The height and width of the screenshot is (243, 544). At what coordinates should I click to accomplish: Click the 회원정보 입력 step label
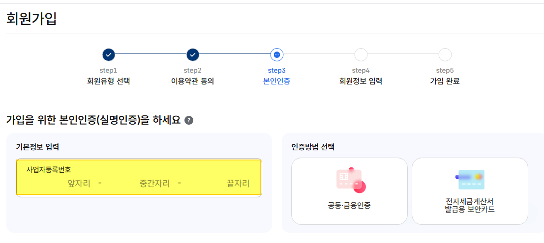click(361, 82)
